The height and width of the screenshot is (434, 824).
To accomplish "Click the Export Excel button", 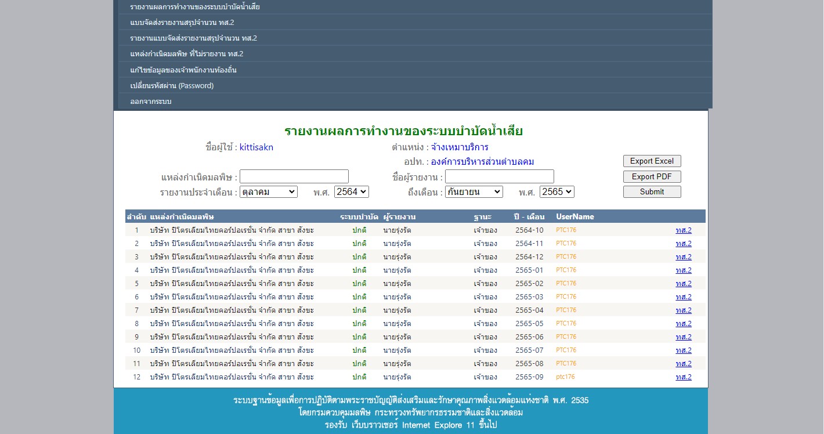I will (652, 161).
